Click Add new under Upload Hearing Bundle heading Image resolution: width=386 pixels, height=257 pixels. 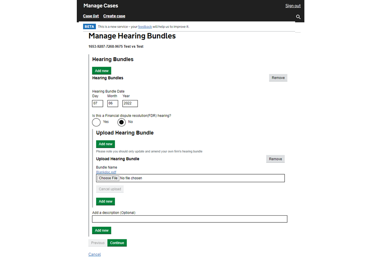pos(105,144)
